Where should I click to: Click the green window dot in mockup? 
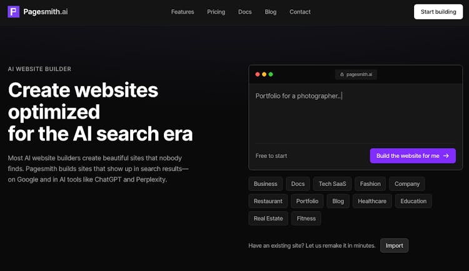[x=271, y=74]
